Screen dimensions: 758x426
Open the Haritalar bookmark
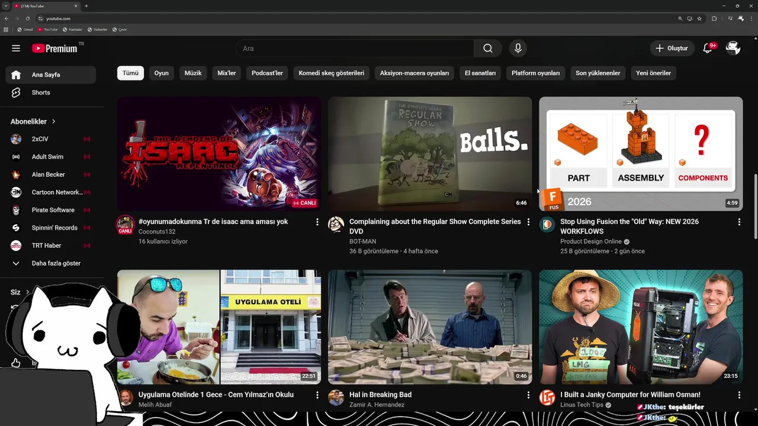pyautogui.click(x=73, y=30)
